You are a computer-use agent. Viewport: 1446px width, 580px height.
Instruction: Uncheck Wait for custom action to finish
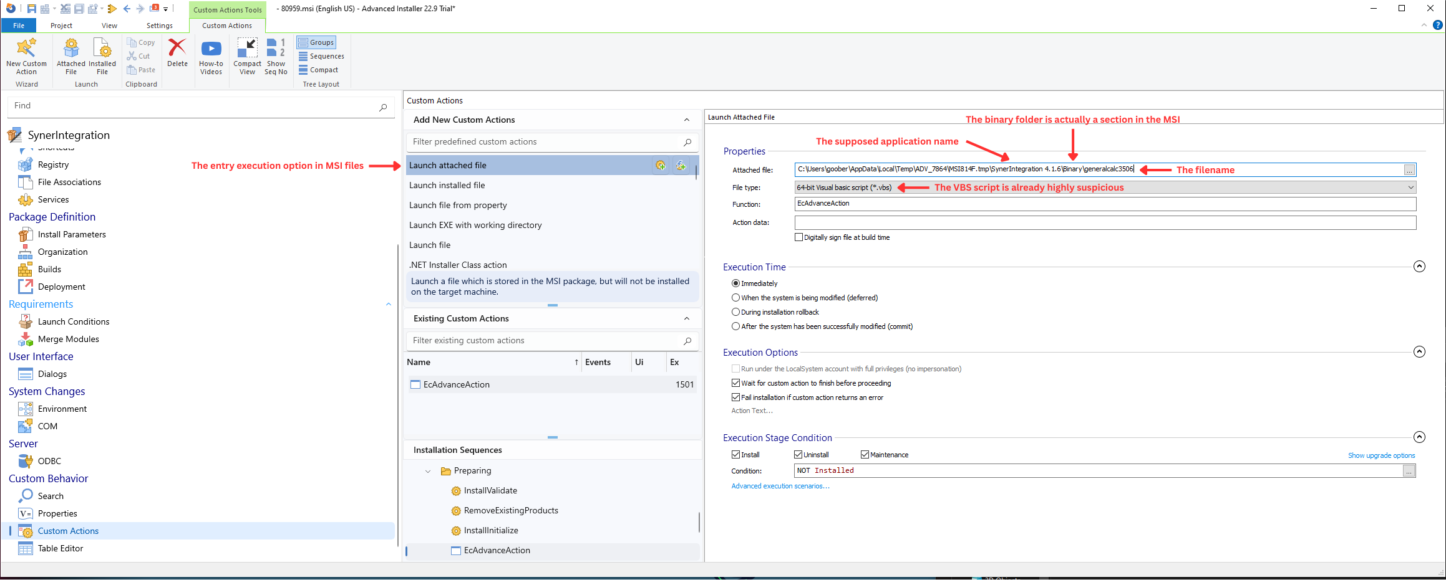tap(735, 383)
